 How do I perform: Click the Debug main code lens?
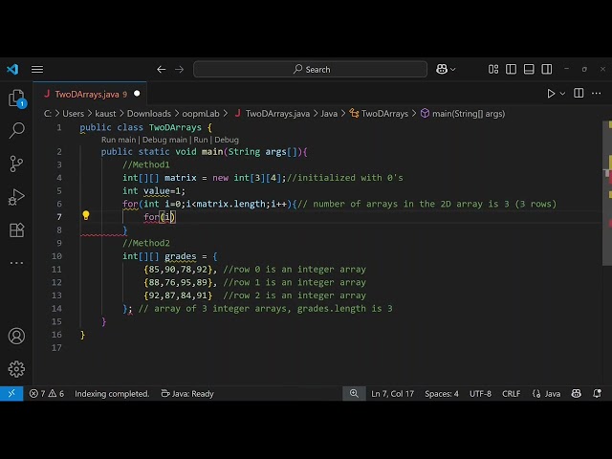pyautogui.click(x=164, y=140)
